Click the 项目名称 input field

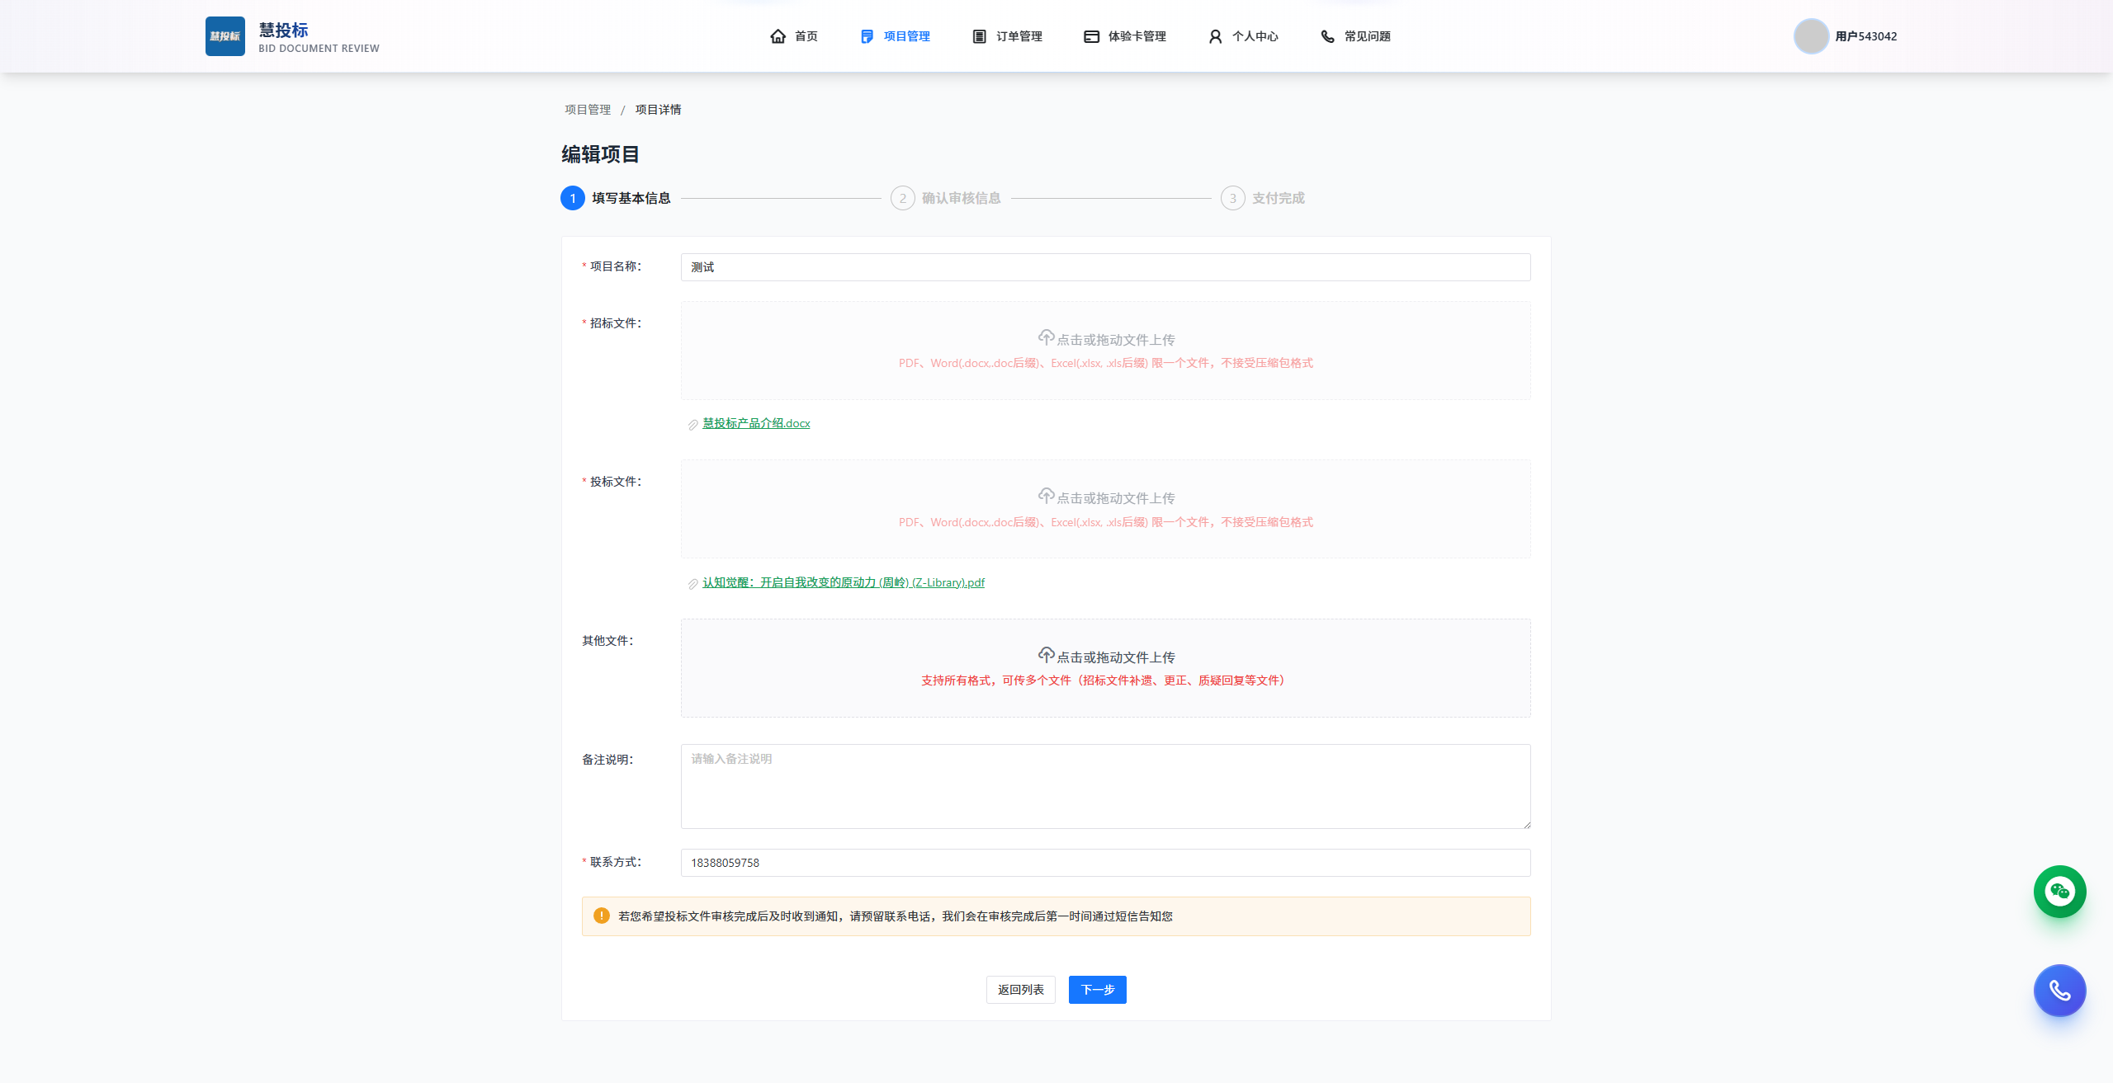(x=1105, y=267)
